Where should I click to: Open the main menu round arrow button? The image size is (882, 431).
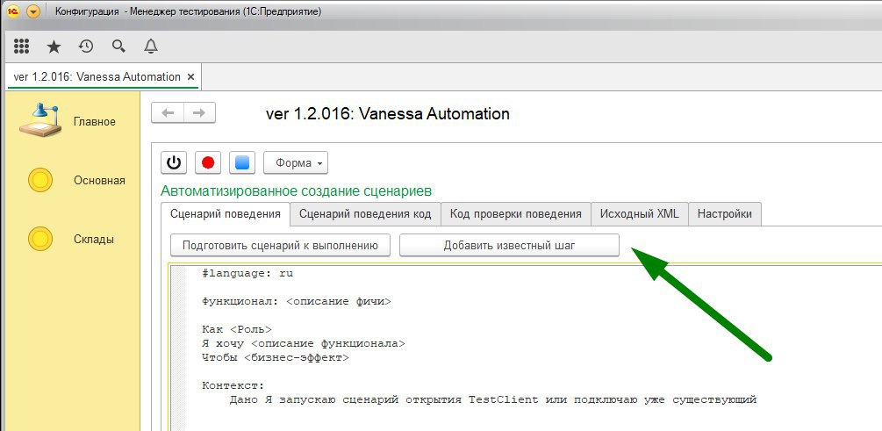click(x=33, y=11)
